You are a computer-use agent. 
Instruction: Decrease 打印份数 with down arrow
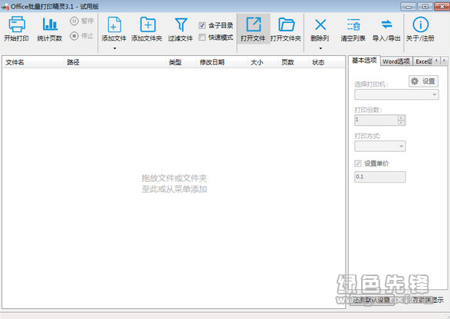401,123
